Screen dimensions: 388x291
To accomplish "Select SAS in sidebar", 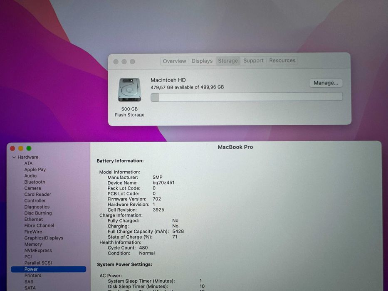I will pos(29,281).
